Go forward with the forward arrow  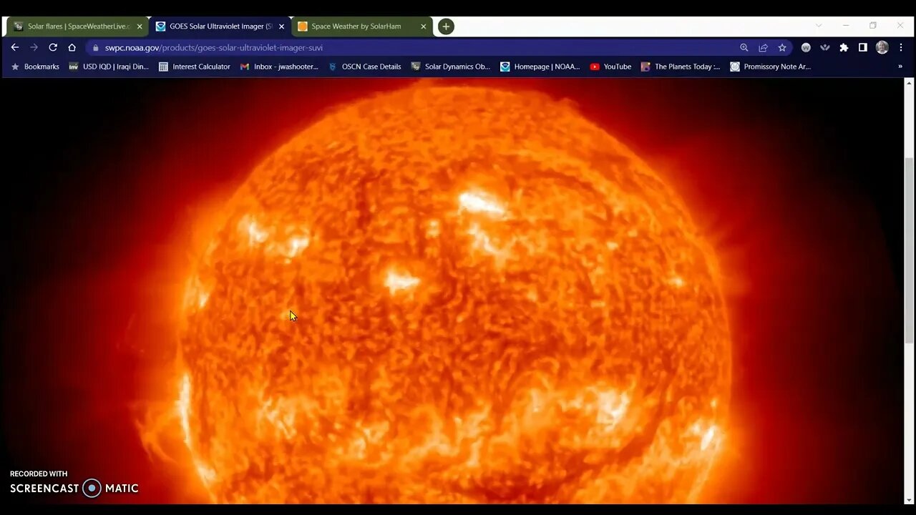[x=34, y=47]
